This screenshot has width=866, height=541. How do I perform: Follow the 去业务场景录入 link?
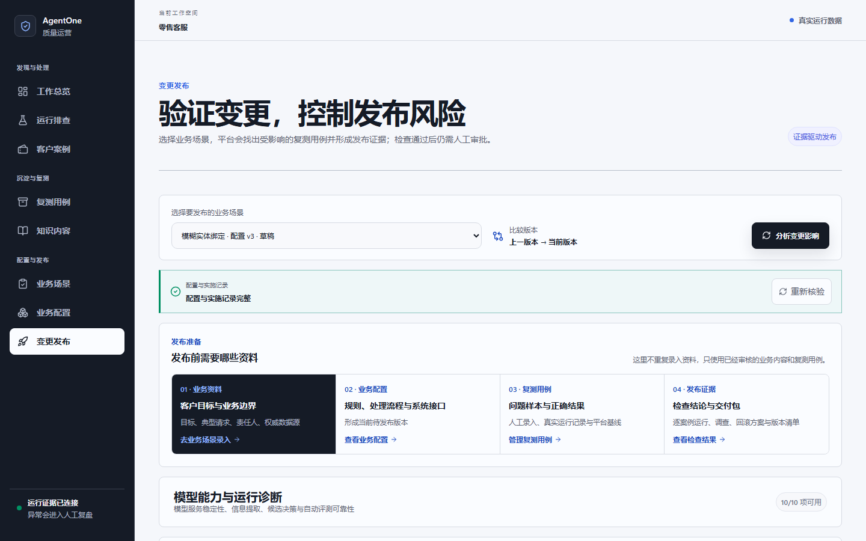(210, 439)
